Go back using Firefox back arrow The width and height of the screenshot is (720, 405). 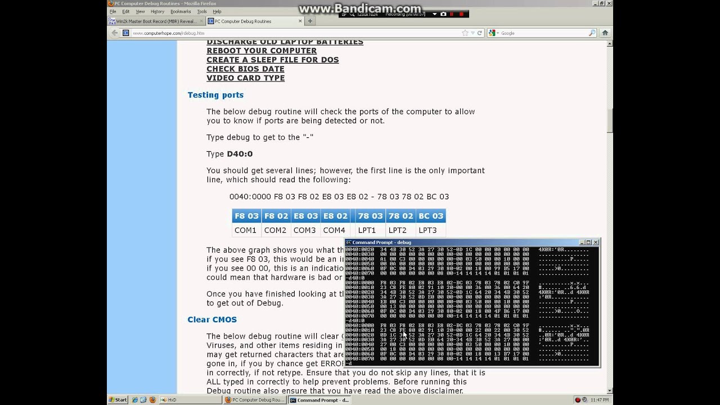click(x=115, y=33)
